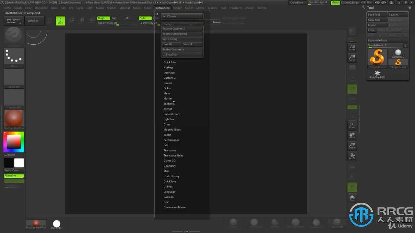This screenshot has height=233, width=415.
Task: Click the Actual size icon
Action: click(352, 47)
